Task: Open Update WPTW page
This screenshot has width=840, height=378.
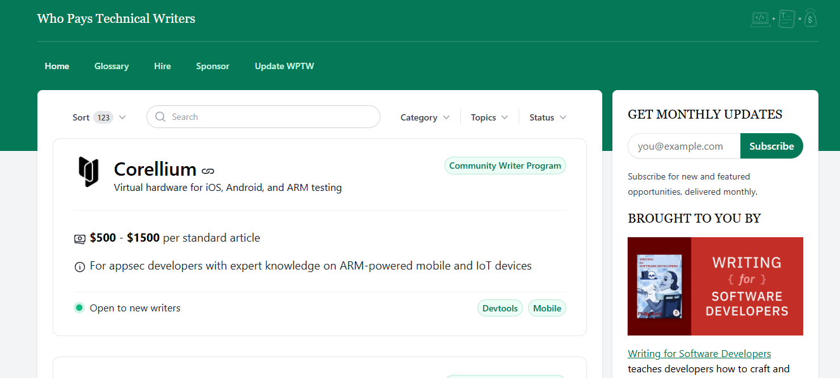Action: [x=284, y=66]
